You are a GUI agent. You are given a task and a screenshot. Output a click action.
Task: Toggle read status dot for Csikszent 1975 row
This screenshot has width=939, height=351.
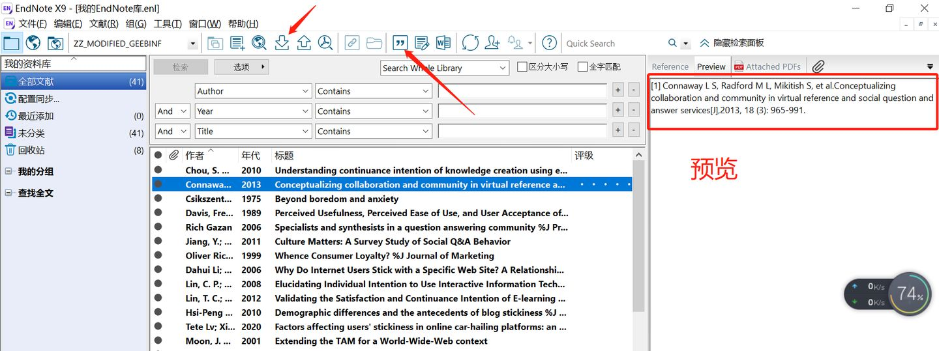tap(158, 199)
